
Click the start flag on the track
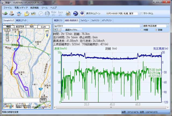tap(20, 33)
